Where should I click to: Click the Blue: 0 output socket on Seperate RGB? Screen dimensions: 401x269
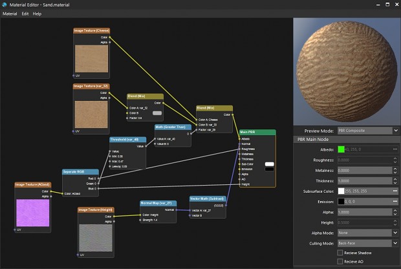[x=98, y=189]
